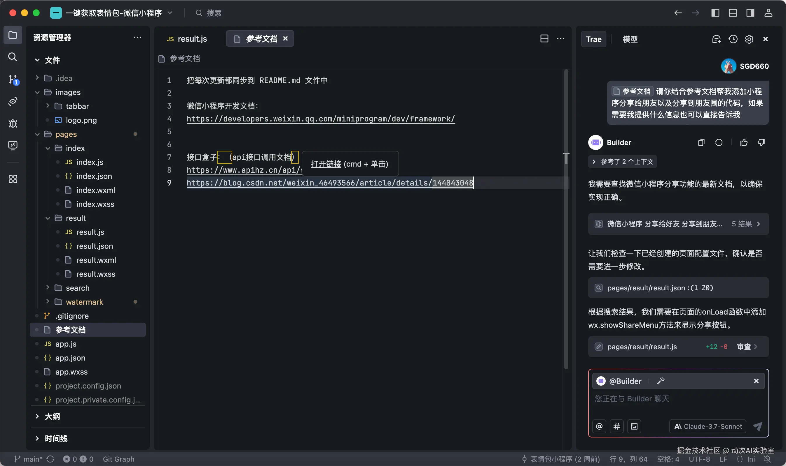
Task: Toggle the right sidebar layout
Action: (750, 13)
